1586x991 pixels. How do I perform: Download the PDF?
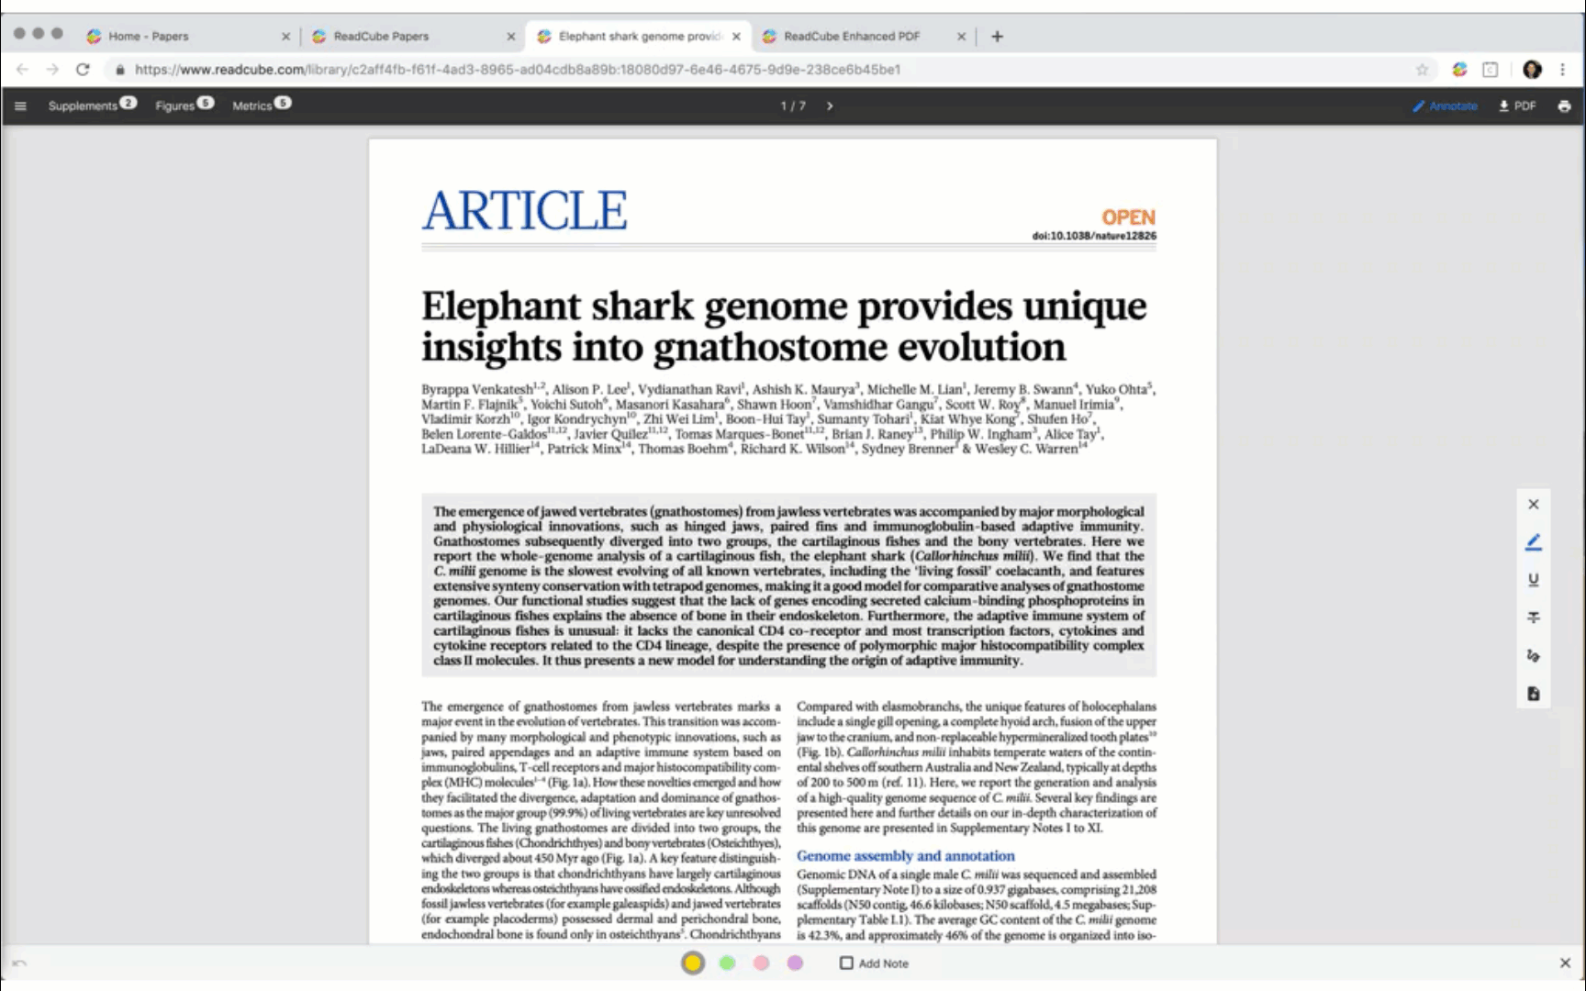point(1517,106)
